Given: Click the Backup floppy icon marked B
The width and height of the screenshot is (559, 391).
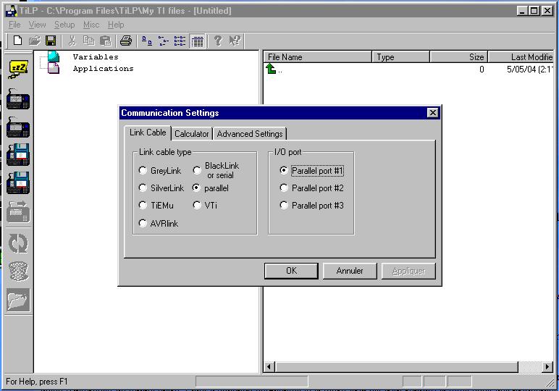Looking at the screenshot, I should (18, 155).
